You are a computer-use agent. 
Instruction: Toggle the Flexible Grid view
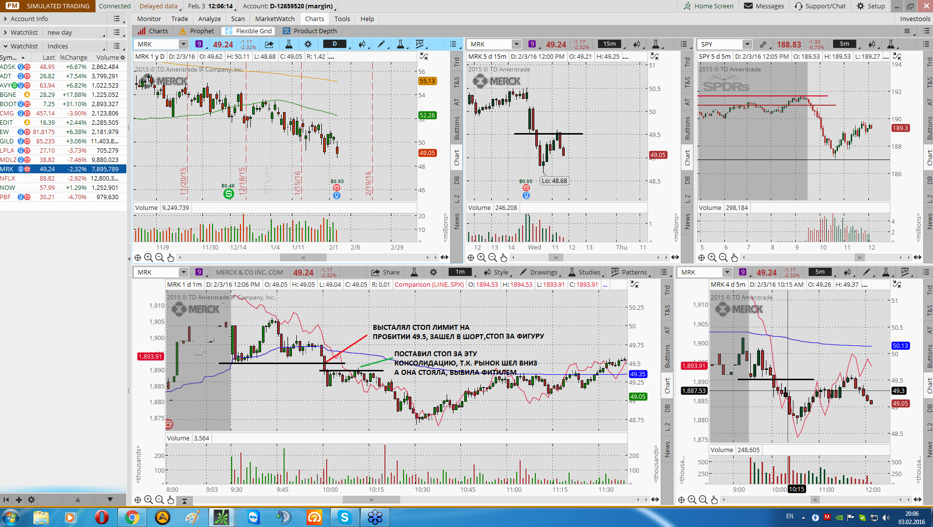(x=249, y=31)
